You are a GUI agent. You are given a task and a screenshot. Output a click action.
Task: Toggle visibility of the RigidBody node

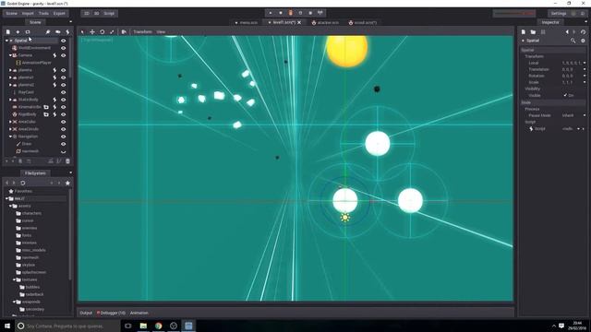[x=64, y=114]
